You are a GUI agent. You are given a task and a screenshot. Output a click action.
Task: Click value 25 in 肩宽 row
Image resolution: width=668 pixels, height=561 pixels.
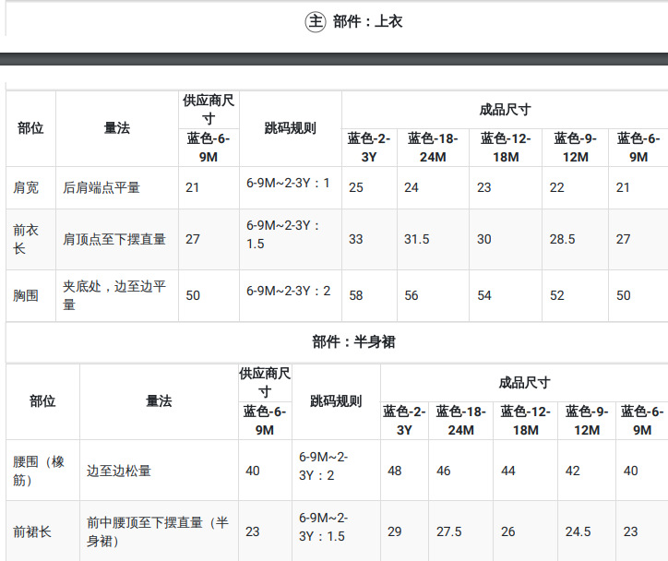[x=356, y=187]
